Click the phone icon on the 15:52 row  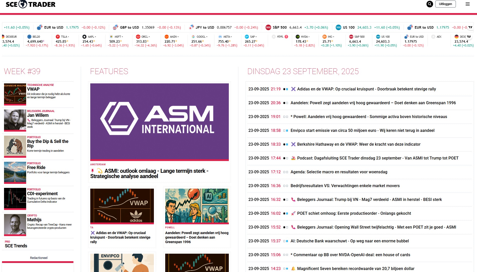[293, 227]
